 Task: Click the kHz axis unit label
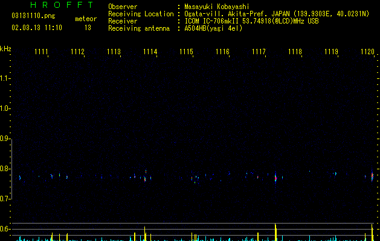[x=5, y=49]
